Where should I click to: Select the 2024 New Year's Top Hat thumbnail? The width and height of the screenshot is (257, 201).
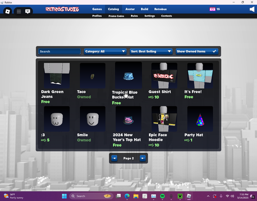tap(128, 119)
